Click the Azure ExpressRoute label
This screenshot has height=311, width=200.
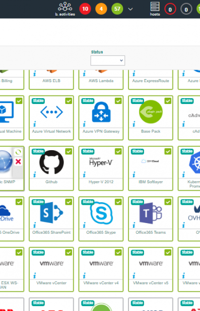pos(151,81)
